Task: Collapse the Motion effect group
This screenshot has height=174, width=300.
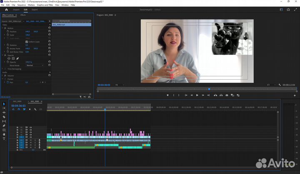Action: click(2, 28)
